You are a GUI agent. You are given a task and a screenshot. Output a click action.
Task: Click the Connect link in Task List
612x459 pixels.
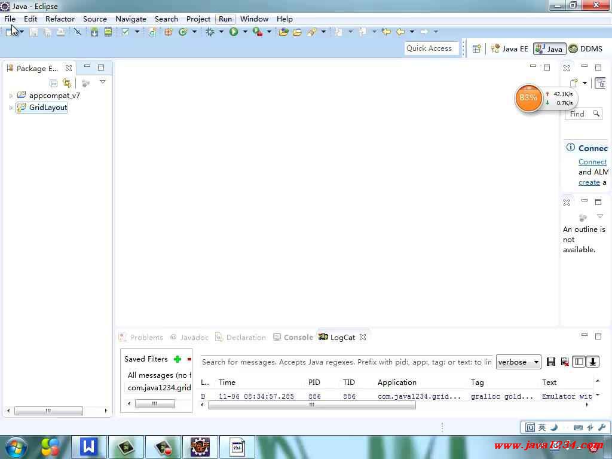(592, 162)
